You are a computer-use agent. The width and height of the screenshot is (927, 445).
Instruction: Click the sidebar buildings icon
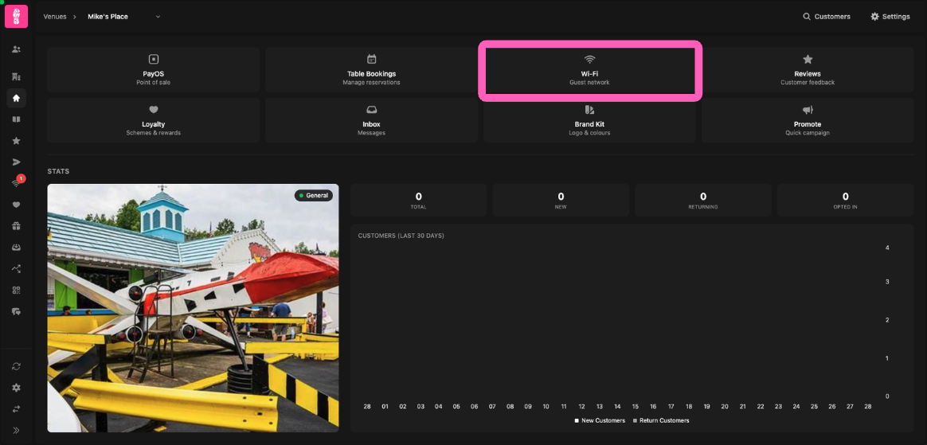[x=16, y=76]
